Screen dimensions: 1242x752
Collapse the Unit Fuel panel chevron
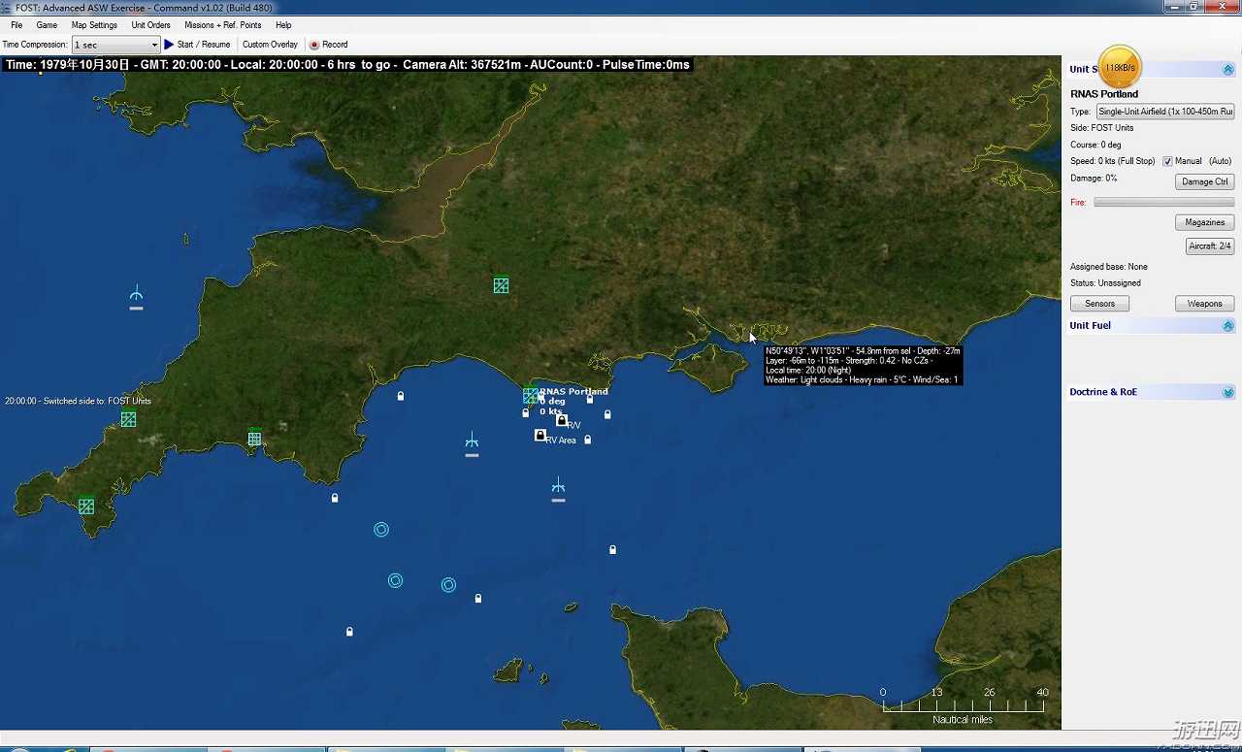pyautogui.click(x=1228, y=326)
